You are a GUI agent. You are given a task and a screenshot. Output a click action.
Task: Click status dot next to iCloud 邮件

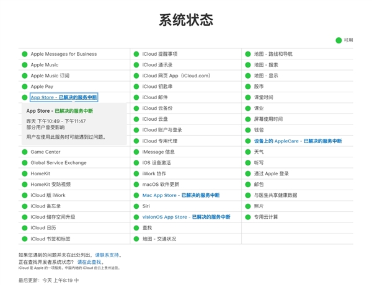(x=136, y=97)
